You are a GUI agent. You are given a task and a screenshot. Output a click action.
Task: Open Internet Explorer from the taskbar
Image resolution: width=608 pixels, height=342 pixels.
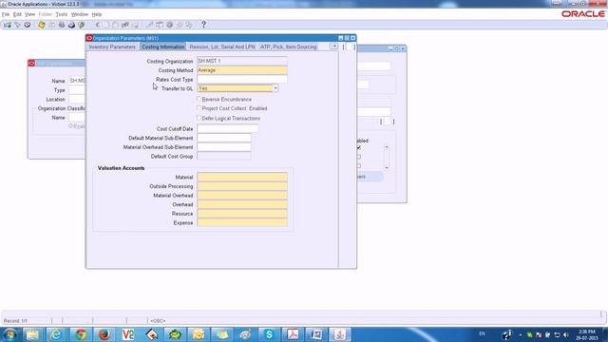(x=56, y=334)
